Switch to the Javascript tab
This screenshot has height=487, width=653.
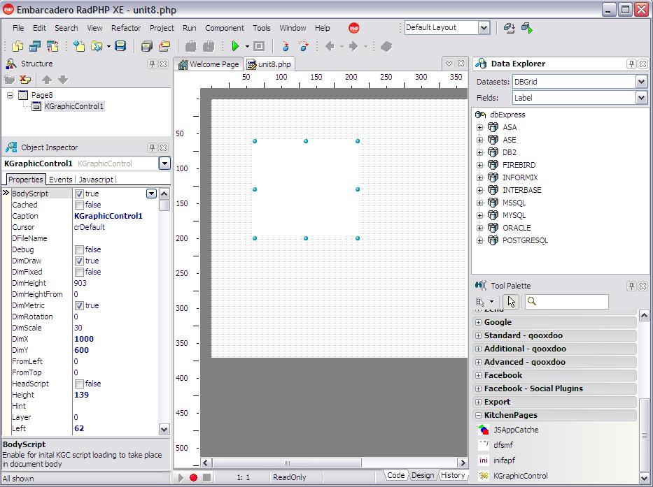pos(96,180)
